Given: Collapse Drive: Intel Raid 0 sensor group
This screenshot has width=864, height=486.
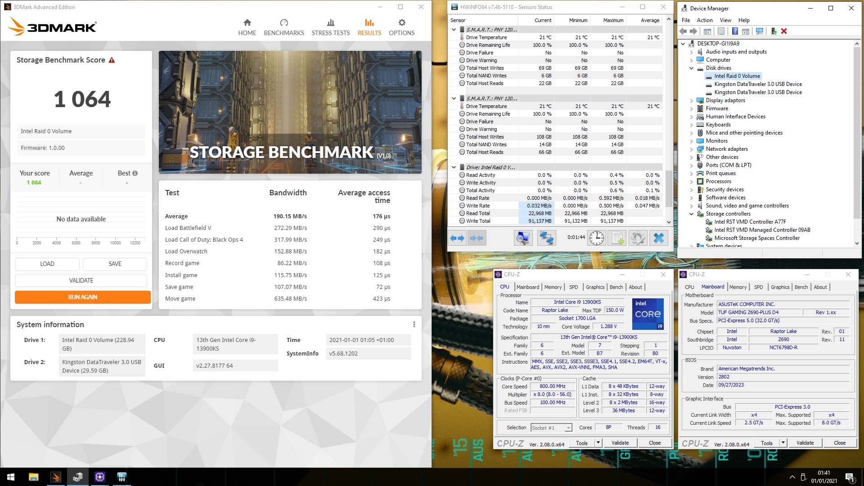Looking at the screenshot, I should (454, 167).
